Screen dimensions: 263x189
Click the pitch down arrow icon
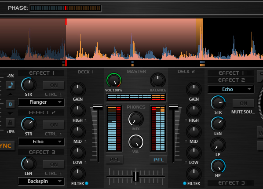click(10, 113)
